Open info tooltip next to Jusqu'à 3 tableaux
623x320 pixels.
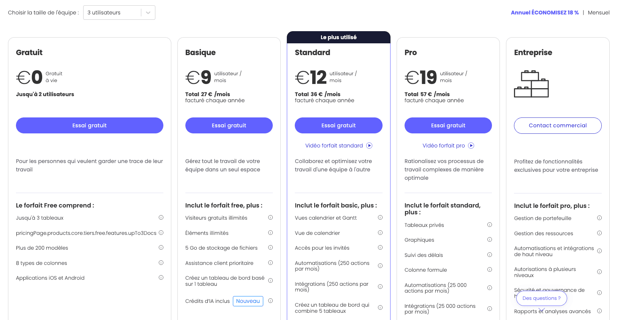pyautogui.click(x=161, y=217)
